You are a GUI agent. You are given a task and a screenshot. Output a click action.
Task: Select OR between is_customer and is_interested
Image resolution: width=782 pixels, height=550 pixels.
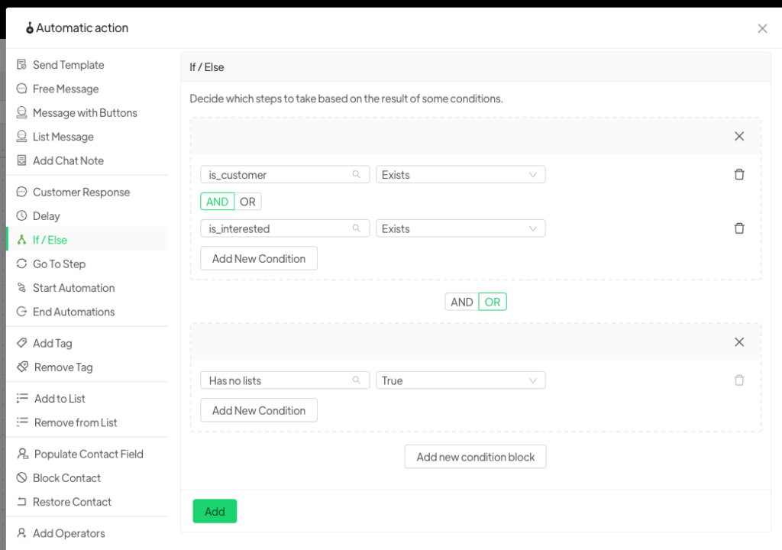pos(247,202)
